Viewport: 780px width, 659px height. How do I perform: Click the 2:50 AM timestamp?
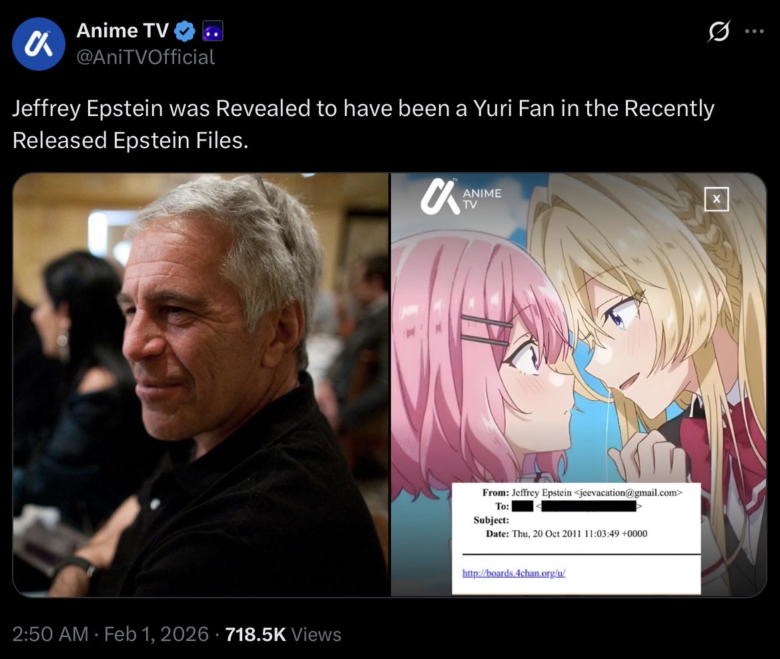click(50, 634)
